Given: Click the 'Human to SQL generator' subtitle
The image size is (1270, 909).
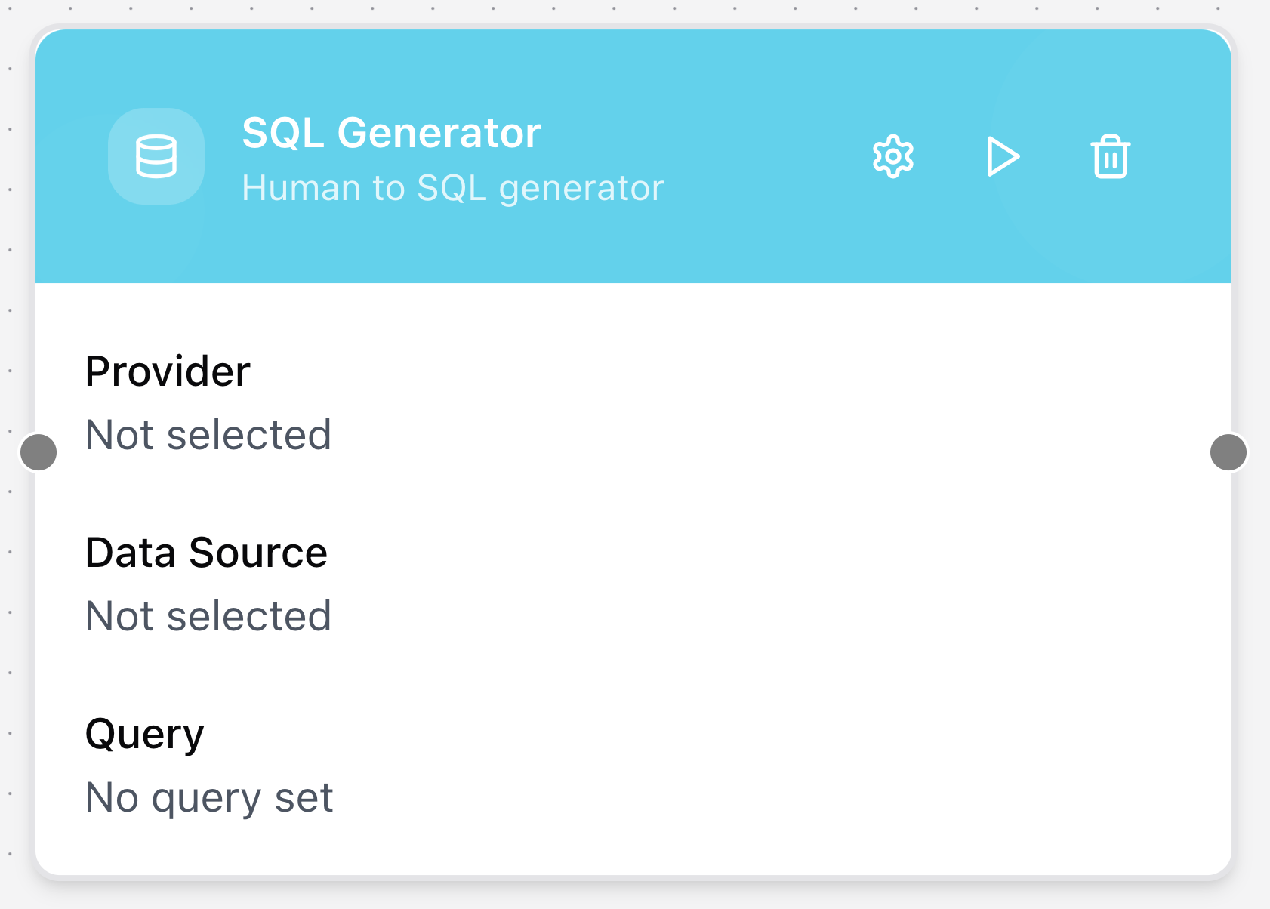Looking at the screenshot, I should tap(452, 188).
